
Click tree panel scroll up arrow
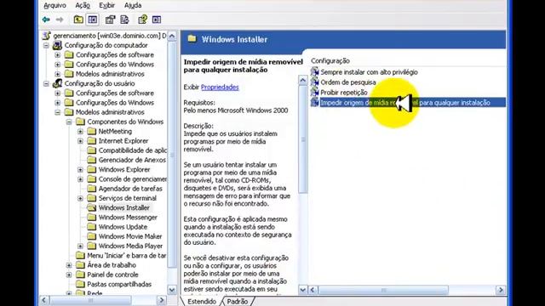tap(172, 36)
